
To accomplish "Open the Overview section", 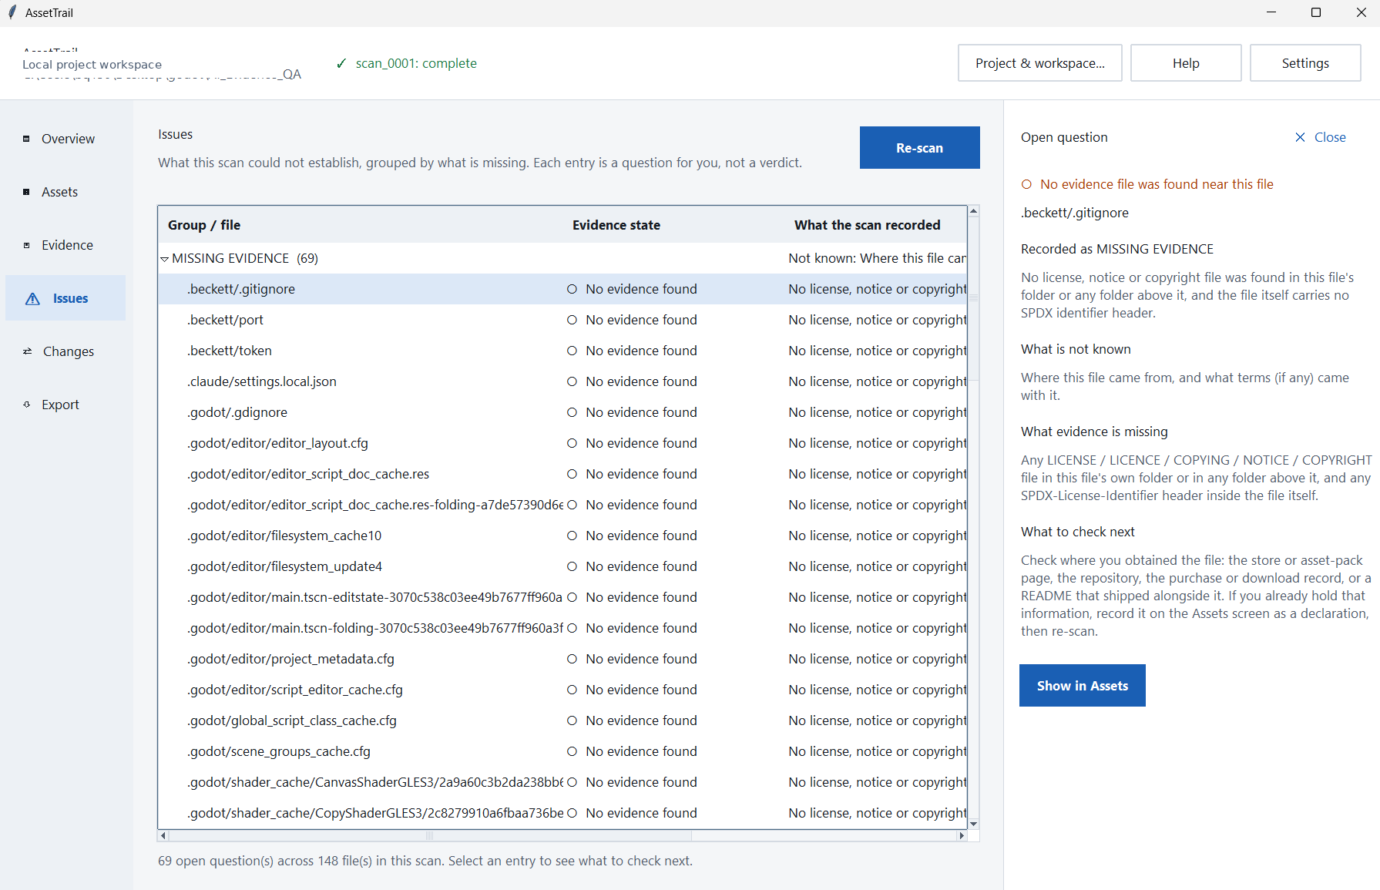I will 65,139.
